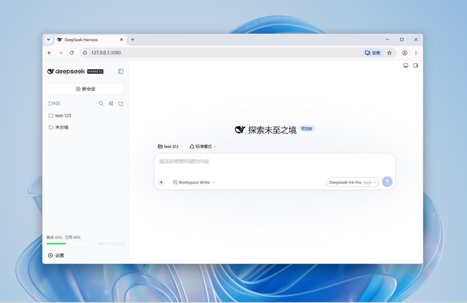Open the browser profile menu
The image size is (467, 303).
(x=405, y=53)
